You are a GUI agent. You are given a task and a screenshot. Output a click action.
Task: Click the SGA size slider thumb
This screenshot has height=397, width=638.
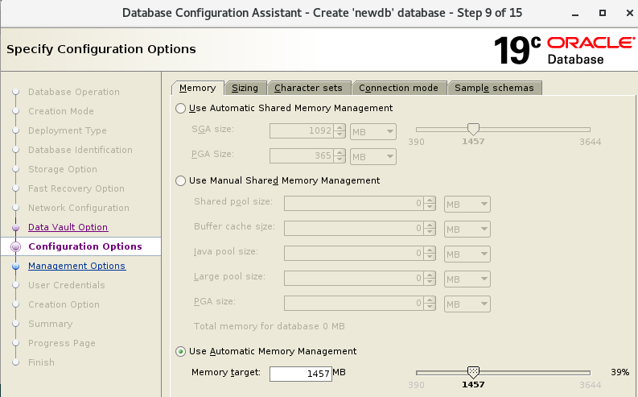click(x=473, y=129)
